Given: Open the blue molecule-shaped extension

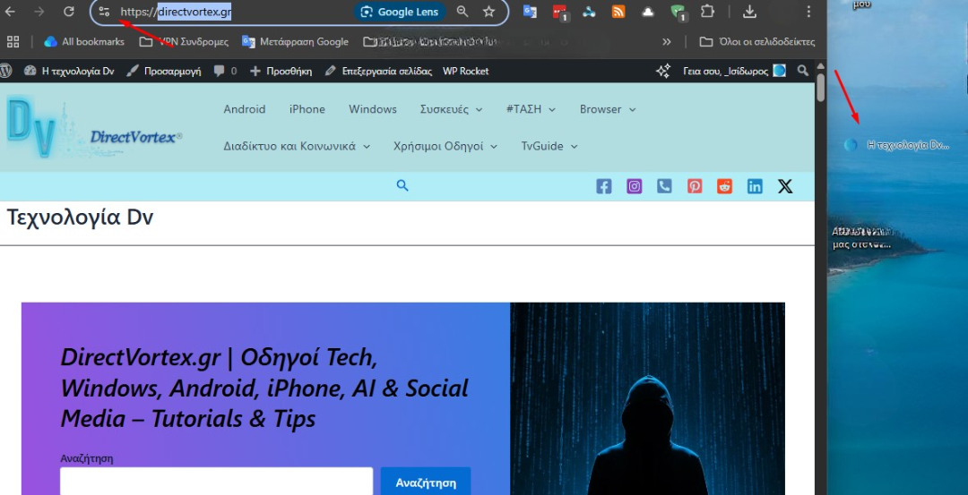Looking at the screenshot, I should 589,11.
